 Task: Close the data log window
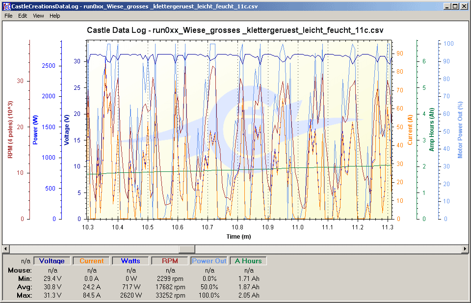click(464, 6)
